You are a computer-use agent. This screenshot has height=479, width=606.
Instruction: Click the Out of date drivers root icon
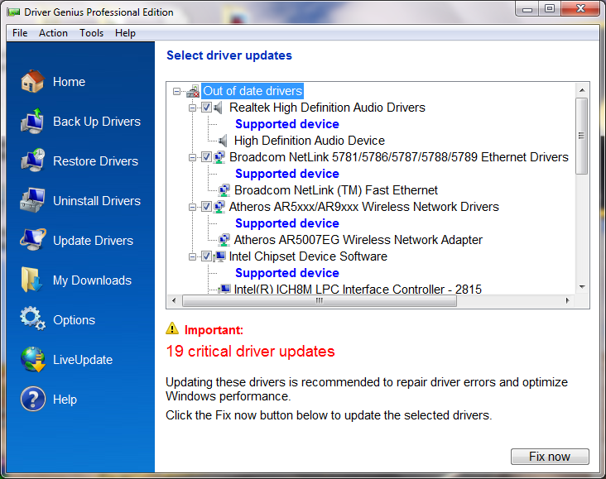[193, 91]
